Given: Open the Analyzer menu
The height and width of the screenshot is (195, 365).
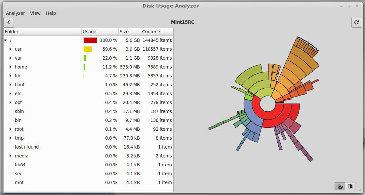Looking at the screenshot, I should (15, 13).
